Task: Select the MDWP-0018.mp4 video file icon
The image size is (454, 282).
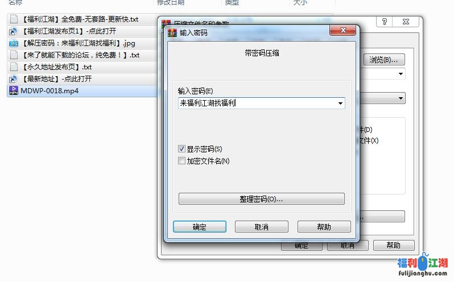Action: coord(13,90)
